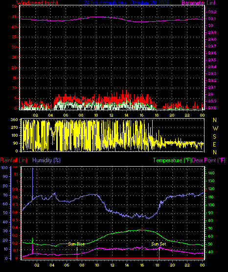Click the 0.9 rainfall axis value
The width and height of the screenshot is (228, 272).
pos(15,189)
